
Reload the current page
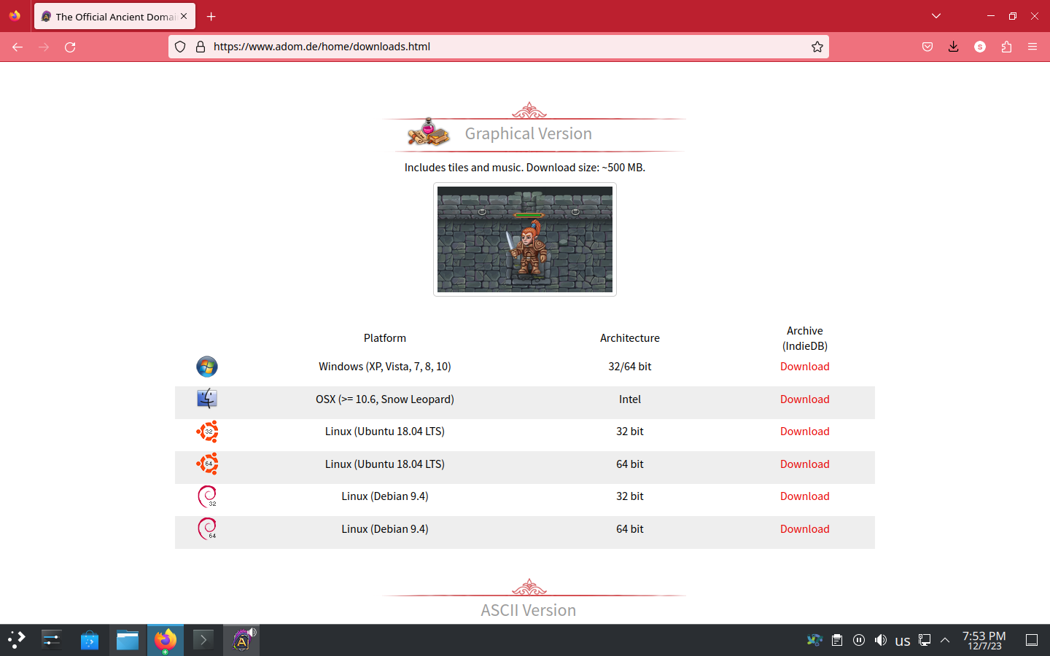(x=70, y=47)
